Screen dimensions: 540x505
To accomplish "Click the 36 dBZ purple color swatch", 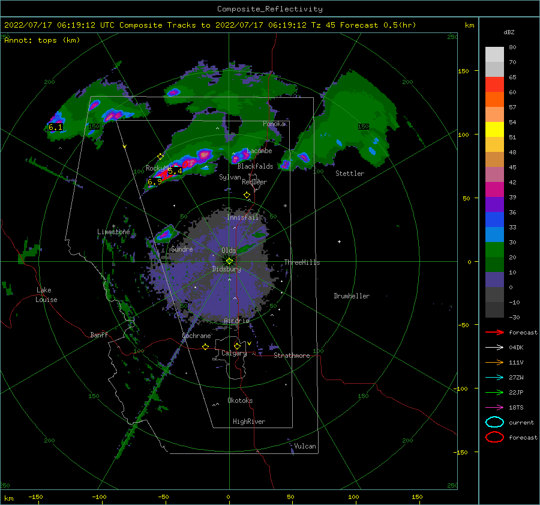I will [x=494, y=204].
